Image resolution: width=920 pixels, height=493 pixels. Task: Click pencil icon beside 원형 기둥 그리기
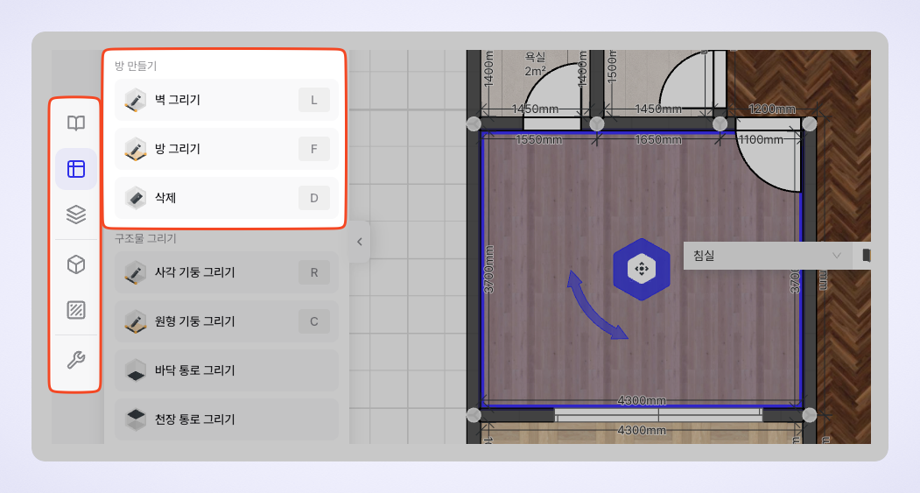pyautogui.click(x=136, y=321)
